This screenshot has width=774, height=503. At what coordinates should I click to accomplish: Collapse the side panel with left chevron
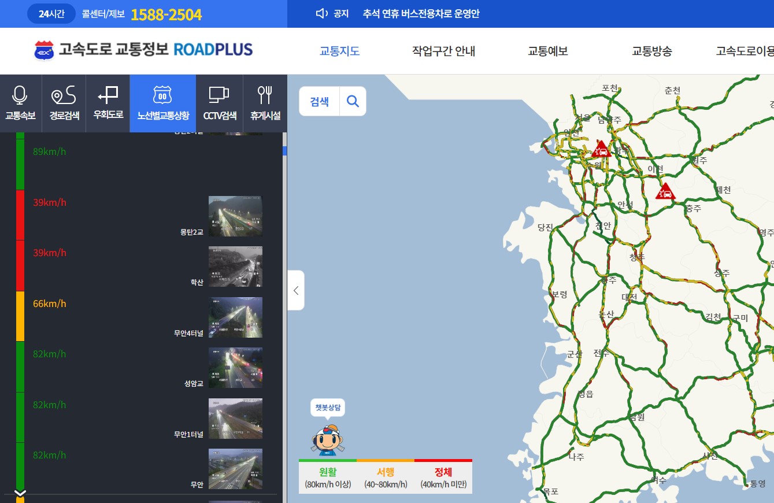pos(296,290)
